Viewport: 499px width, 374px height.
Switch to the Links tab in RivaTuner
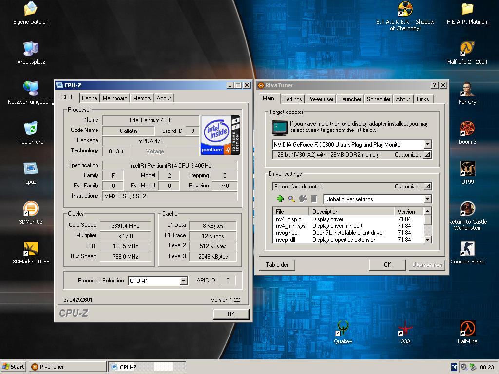pyautogui.click(x=422, y=99)
